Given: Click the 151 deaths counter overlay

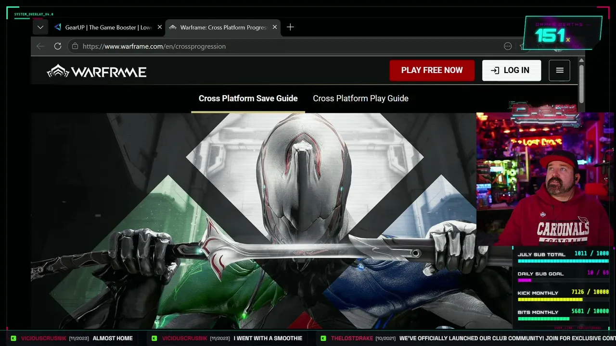Looking at the screenshot, I should tap(562, 33).
